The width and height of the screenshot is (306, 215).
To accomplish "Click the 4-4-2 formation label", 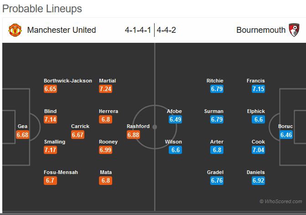I will coord(166,30).
